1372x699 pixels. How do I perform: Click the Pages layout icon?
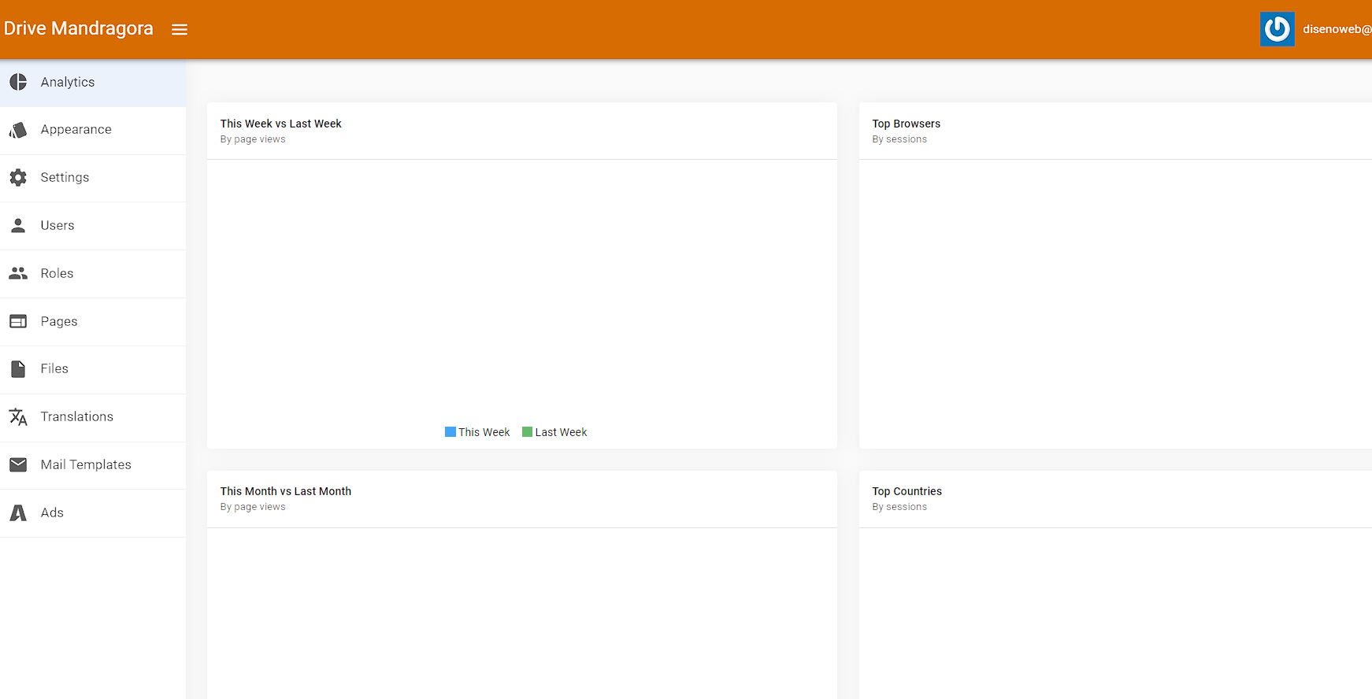pyautogui.click(x=18, y=321)
